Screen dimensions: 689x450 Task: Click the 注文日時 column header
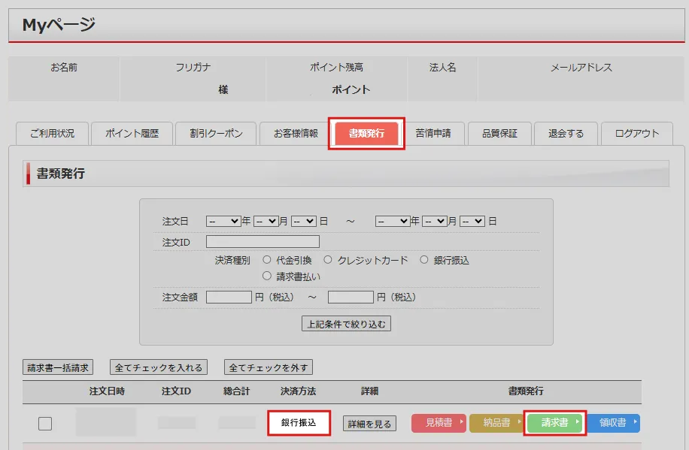[x=107, y=391]
